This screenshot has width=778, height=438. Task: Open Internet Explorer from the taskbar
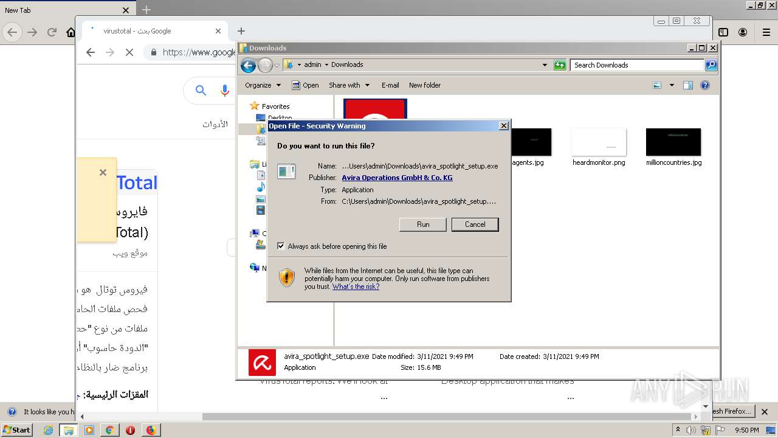click(x=49, y=430)
